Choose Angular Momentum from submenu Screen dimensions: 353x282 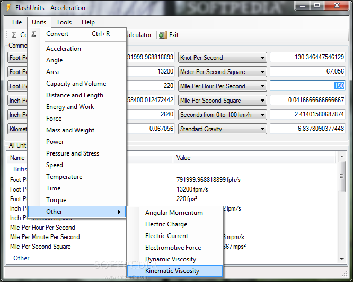175,213
